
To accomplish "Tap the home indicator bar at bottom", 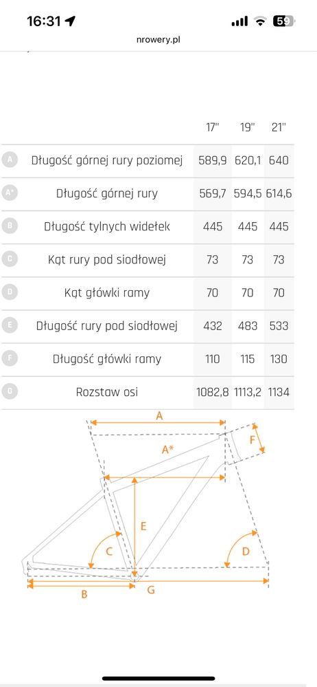I will 158,679.
